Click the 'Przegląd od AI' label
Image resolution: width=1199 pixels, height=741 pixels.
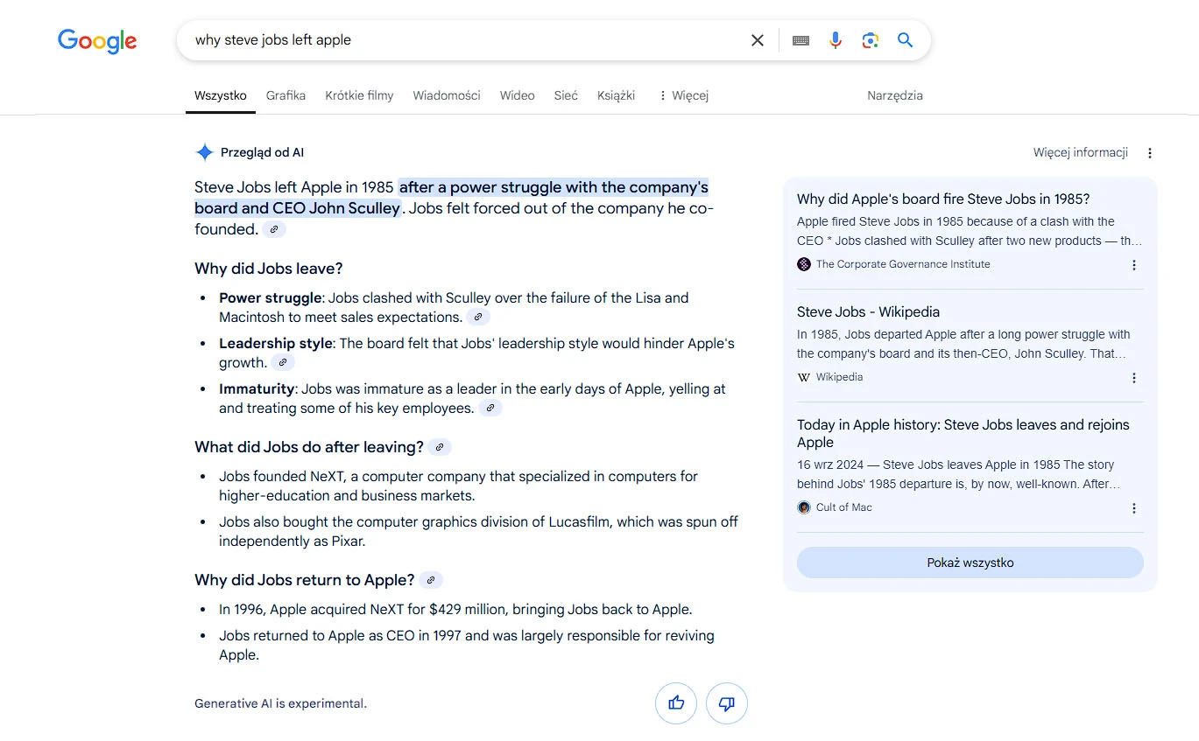coord(262,152)
